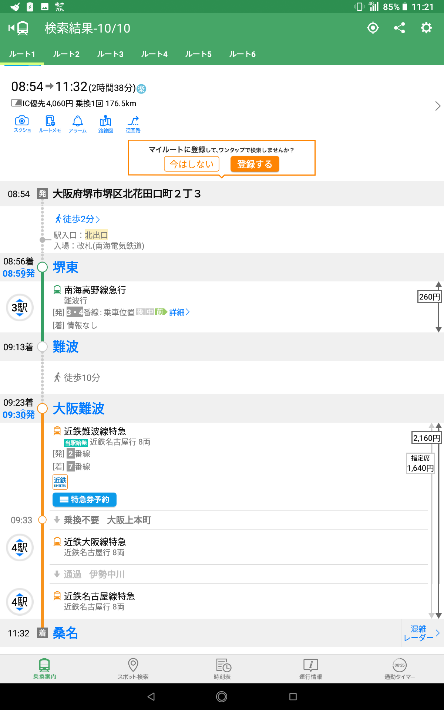Switch to ルート4 tab
Viewport: 444px width, 710px height.
point(154,54)
